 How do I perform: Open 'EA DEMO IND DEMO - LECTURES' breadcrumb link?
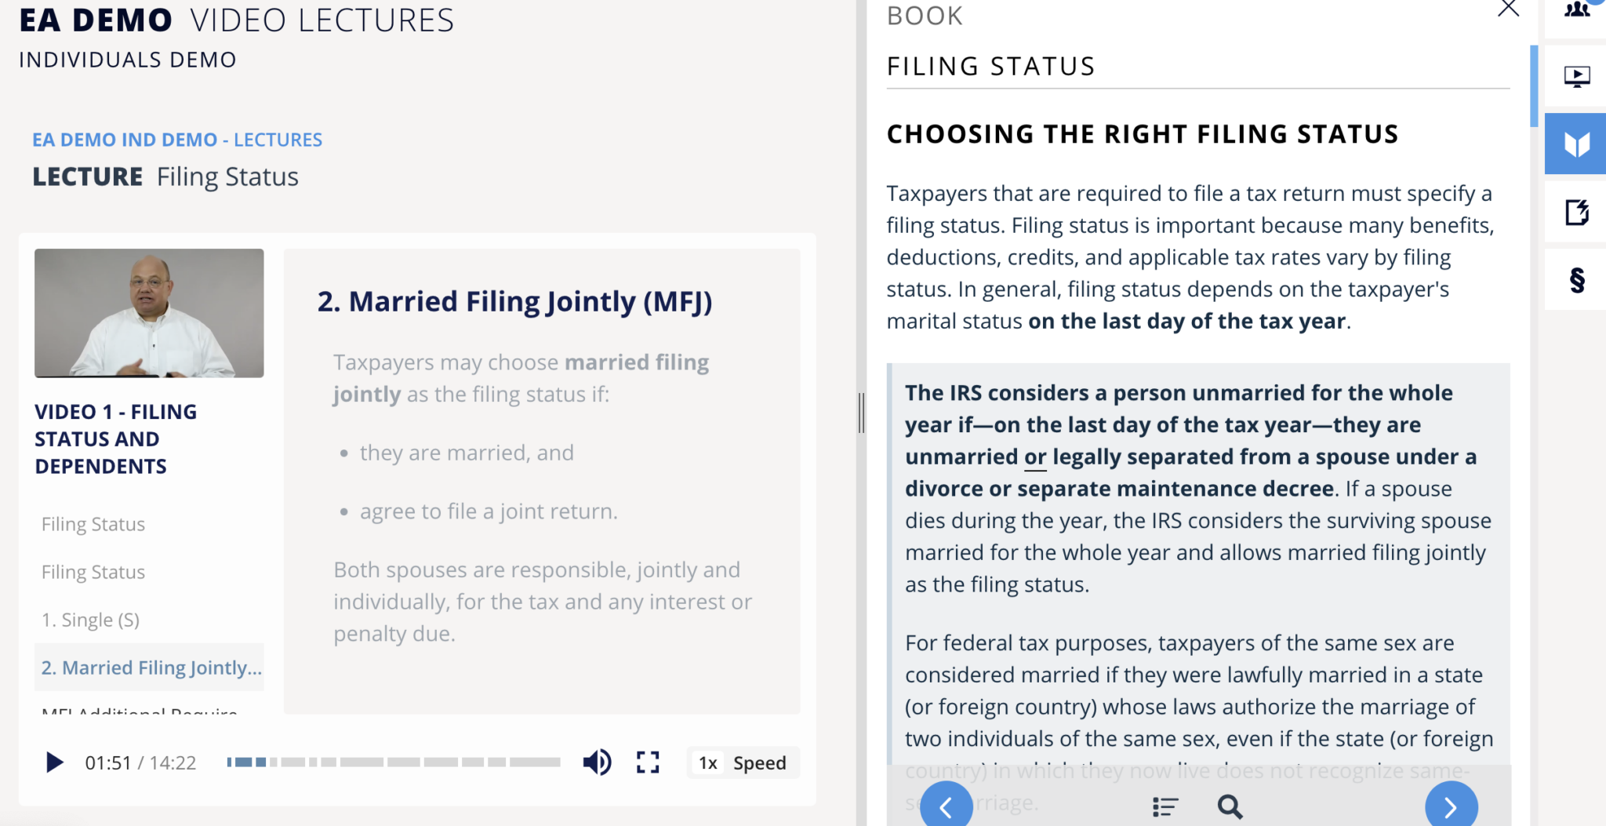[x=177, y=140]
